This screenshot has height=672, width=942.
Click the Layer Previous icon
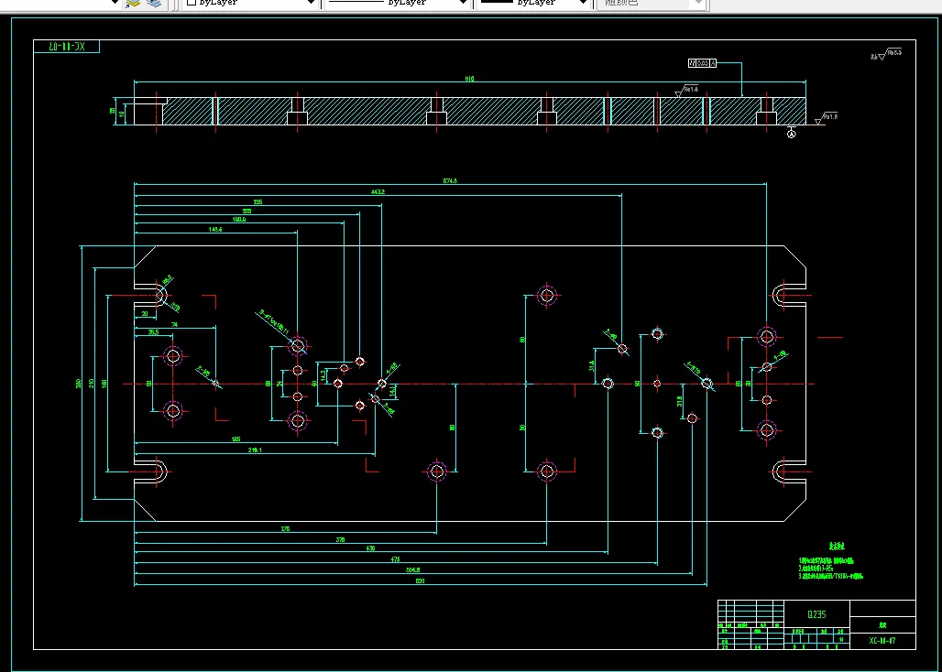(x=155, y=4)
